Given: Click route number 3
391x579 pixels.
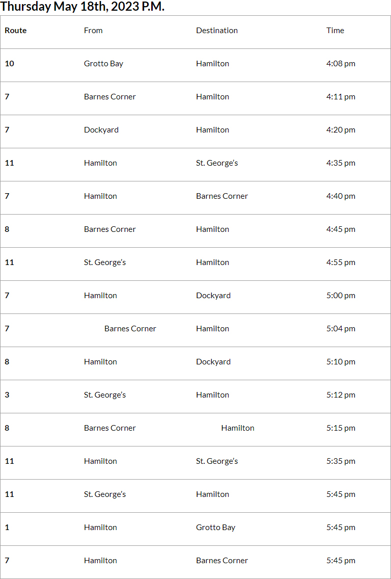Looking at the screenshot, I should pyautogui.click(x=7, y=395).
